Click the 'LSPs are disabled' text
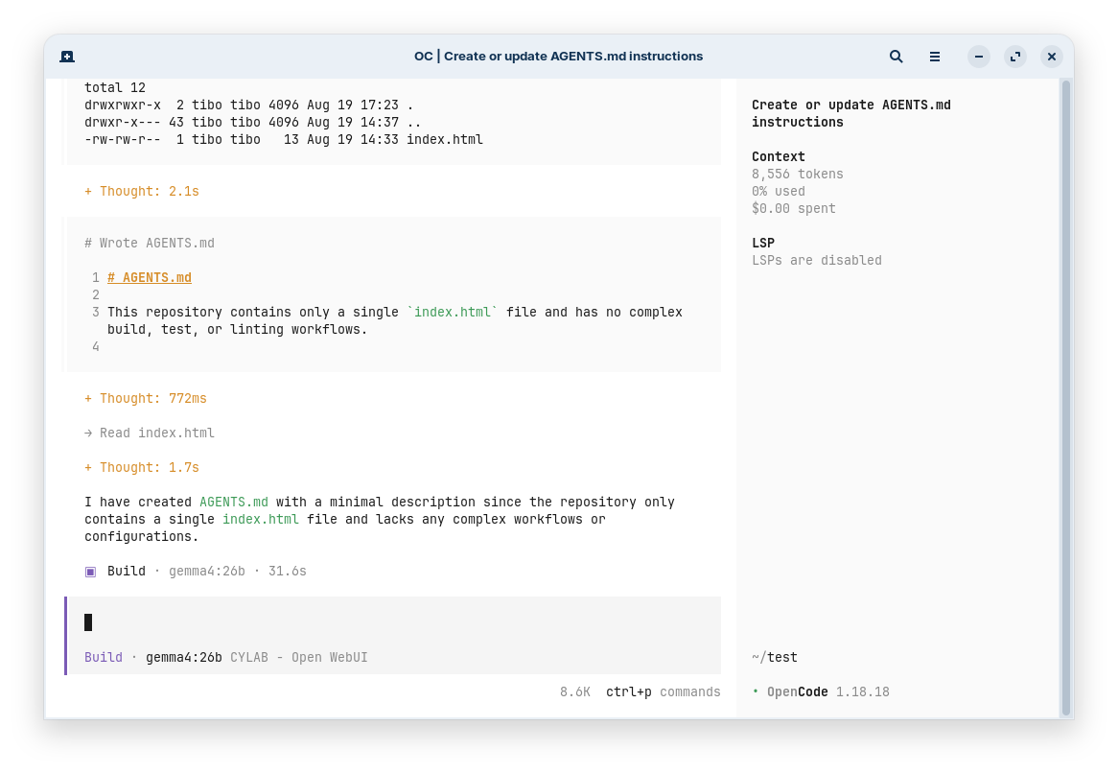The width and height of the screenshot is (1118, 773). click(816, 260)
